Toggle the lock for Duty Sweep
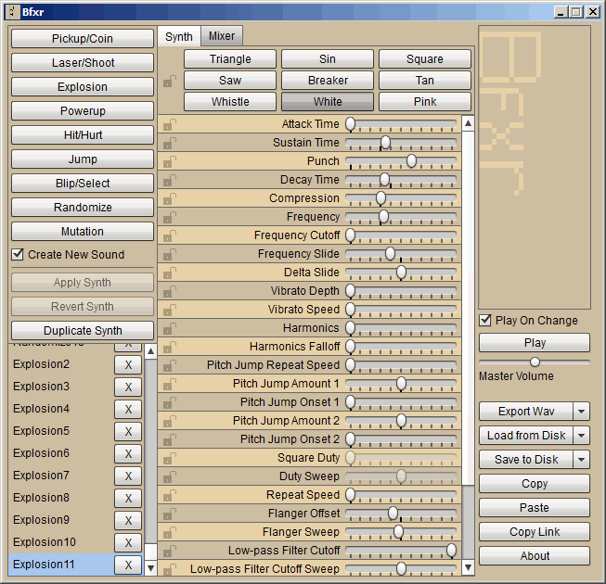 pos(169,476)
